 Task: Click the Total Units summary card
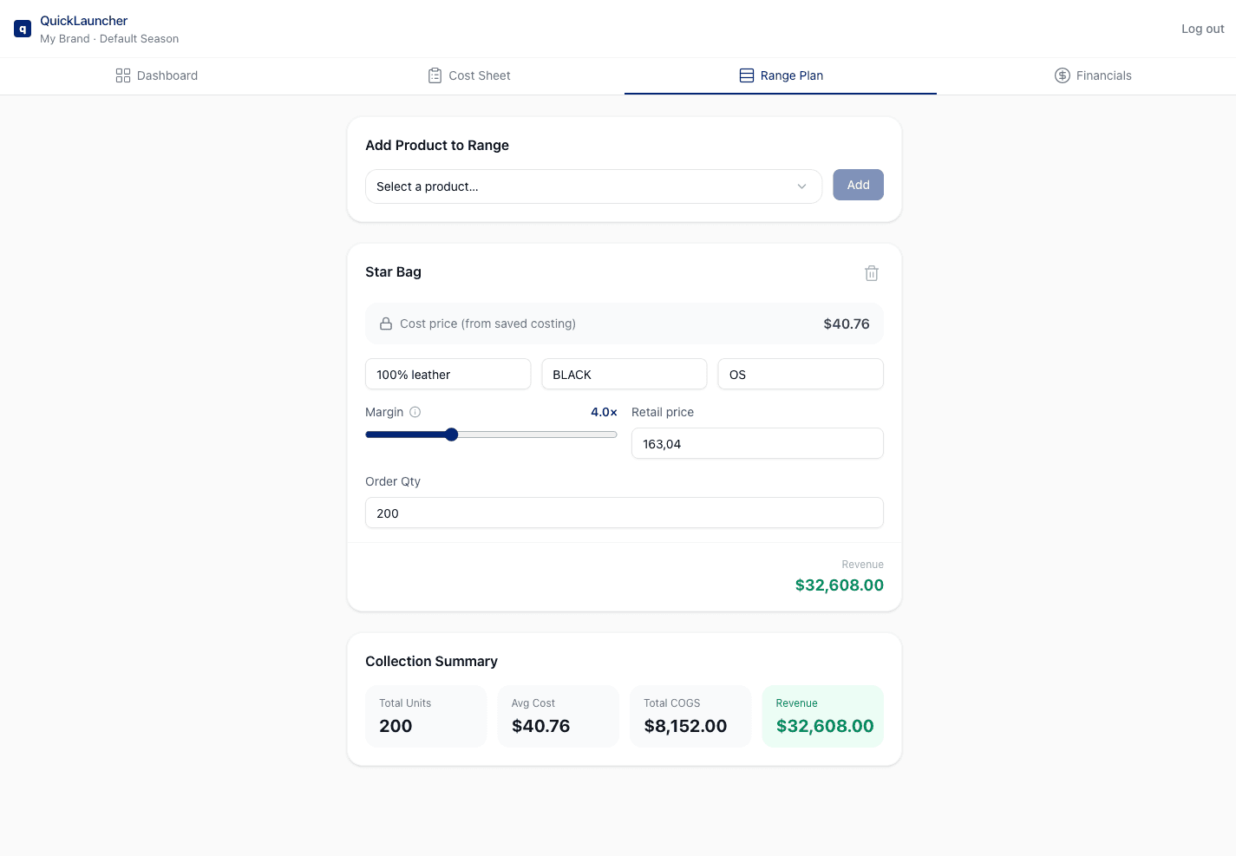point(426,716)
